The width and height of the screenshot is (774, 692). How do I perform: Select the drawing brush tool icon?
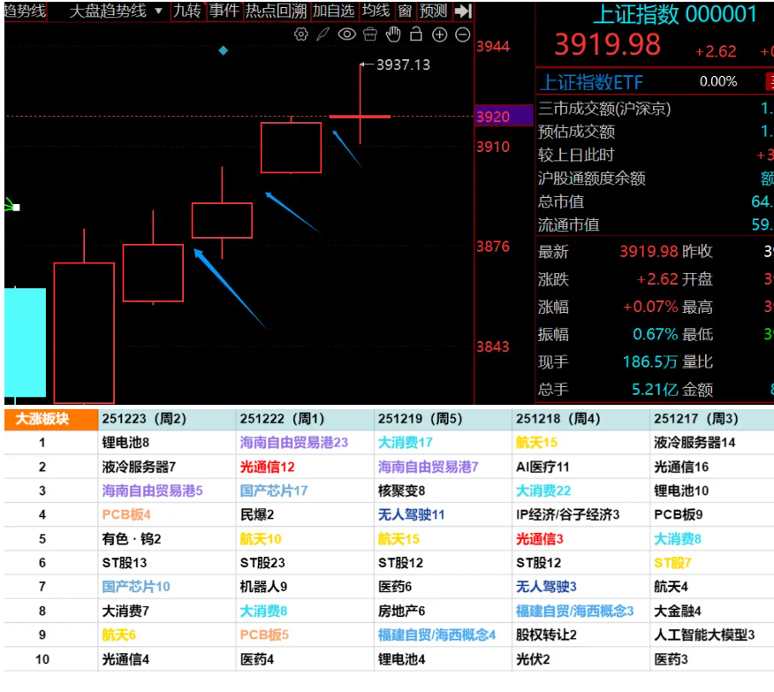[323, 34]
